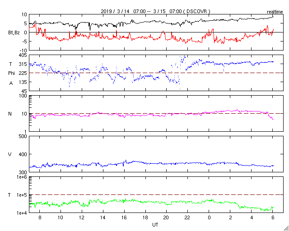Image resolution: width=289 pixels, height=231 pixels.
Task: Click the '16' hour label on time axis
Action: pyautogui.click(x=124, y=218)
